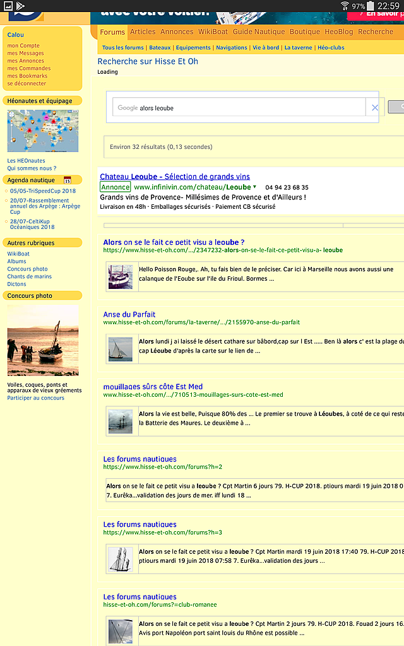The width and height of the screenshot is (404, 646).
Task: Open the Concours photo sailboat image
Action: pyautogui.click(x=43, y=340)
